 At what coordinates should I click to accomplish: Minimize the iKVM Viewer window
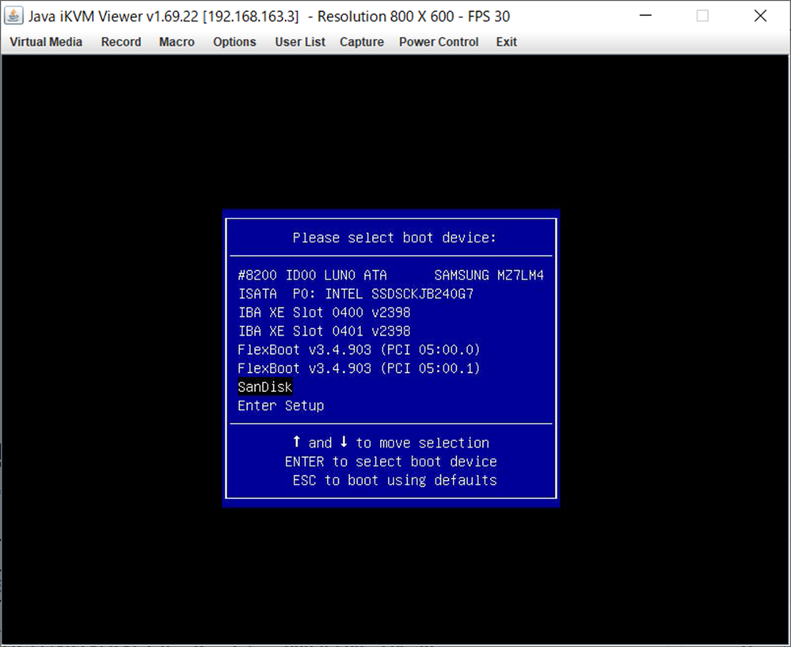(x=646, y=16)
